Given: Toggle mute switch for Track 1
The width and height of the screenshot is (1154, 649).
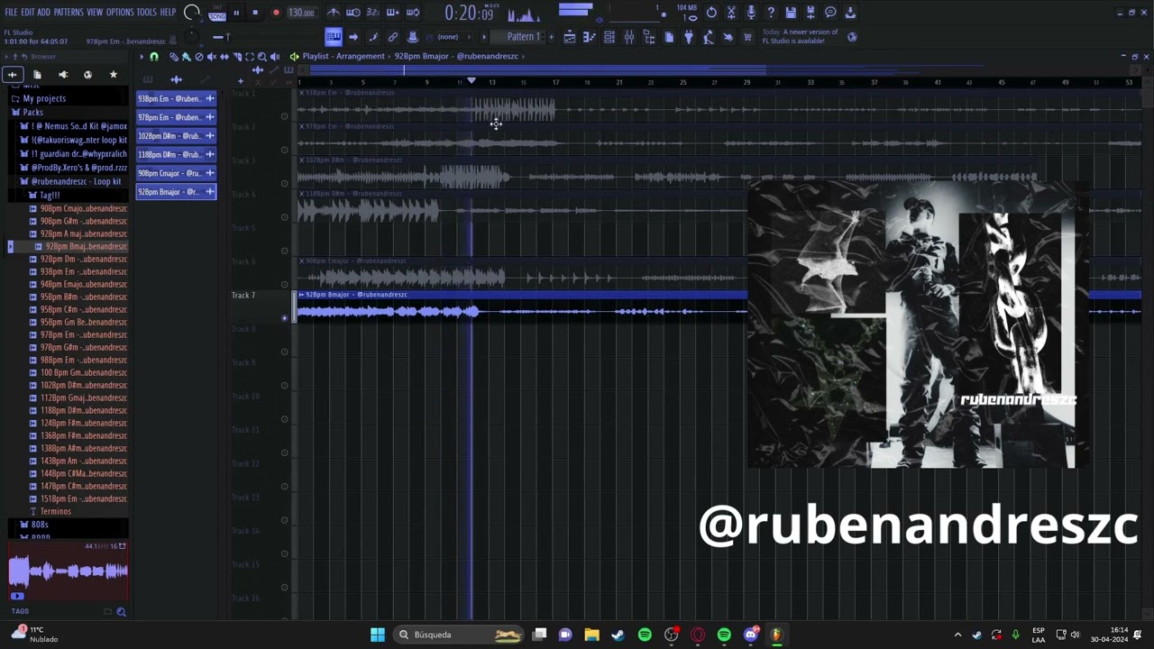Looking at the screenshot, I should 285,115.
